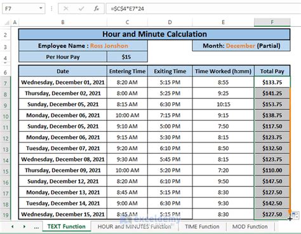Expand the Name Box dropdown arrow
Image resolution: width=301 pixels, height=234 pixels.
(x=41, y=8)
